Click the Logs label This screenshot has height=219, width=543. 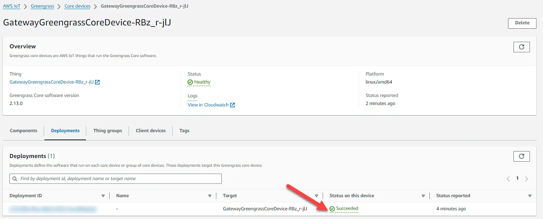point(192,96)
